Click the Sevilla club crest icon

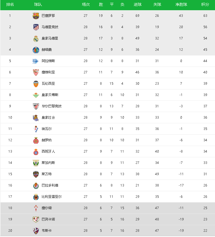[x=36, y=72]
